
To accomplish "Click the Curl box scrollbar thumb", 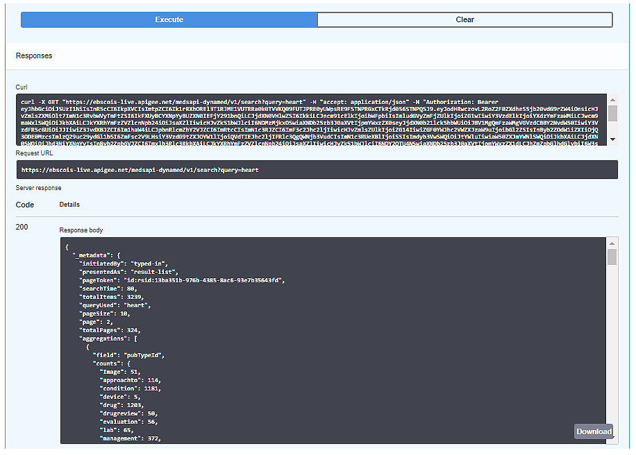I will click(612, 113).
